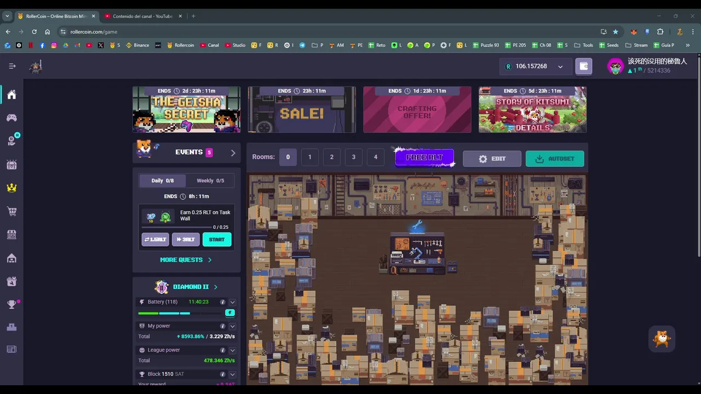
Task: Expand the sidebar with hamburger menu icon
Action: [12, 66]
